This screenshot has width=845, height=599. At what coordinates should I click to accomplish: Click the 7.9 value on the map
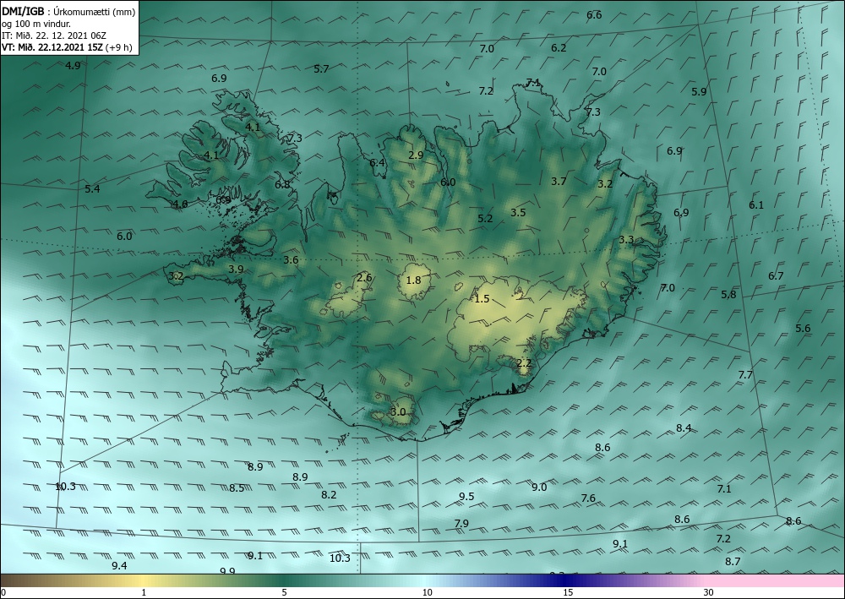click(x=461, y=524)
